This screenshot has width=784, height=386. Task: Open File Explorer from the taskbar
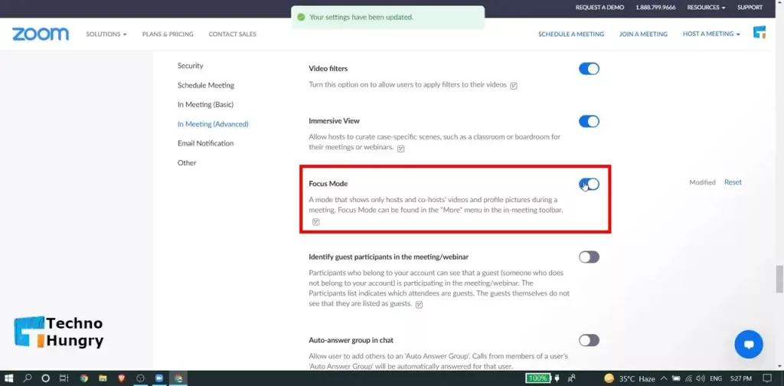[103, 378]
